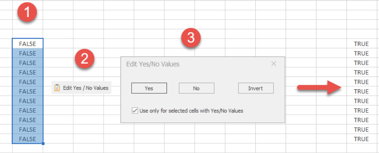
Task: Click the Yes button in the dialog
Action: pos(149,88)
